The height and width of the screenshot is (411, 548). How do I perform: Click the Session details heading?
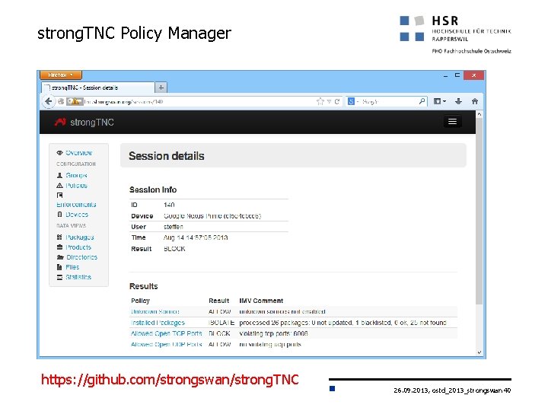coord(167,156)
